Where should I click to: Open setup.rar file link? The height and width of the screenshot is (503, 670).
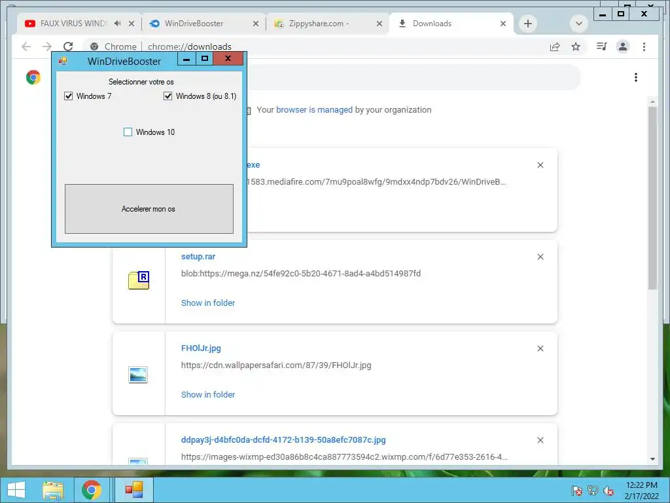198,257
